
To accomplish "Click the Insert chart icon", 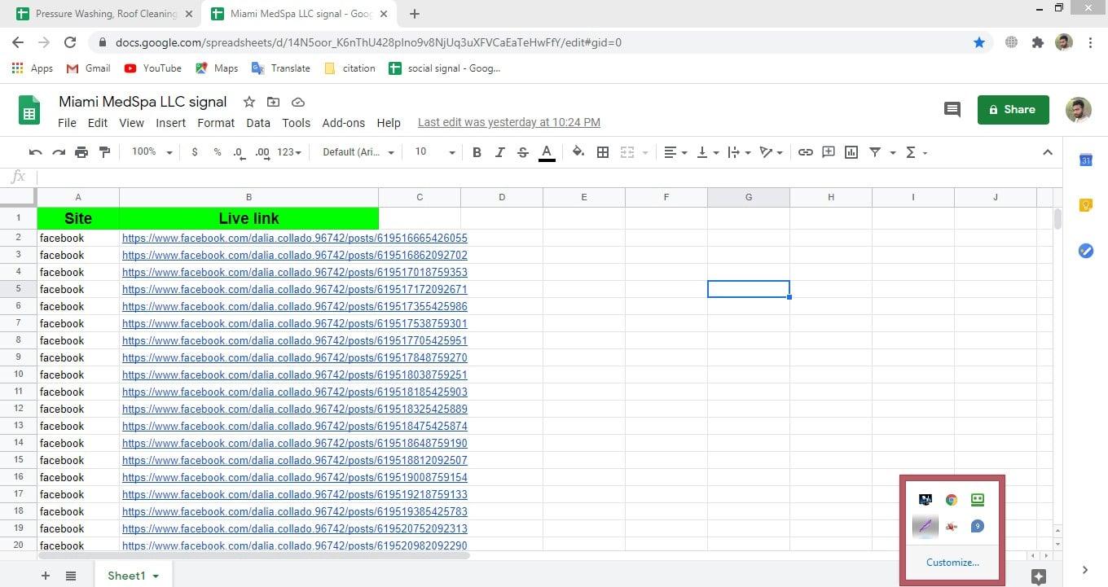I will pyautogui.click(x=851, y=152).
